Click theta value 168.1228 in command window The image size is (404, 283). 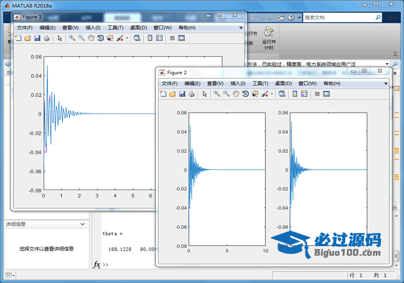click(120, 249)
